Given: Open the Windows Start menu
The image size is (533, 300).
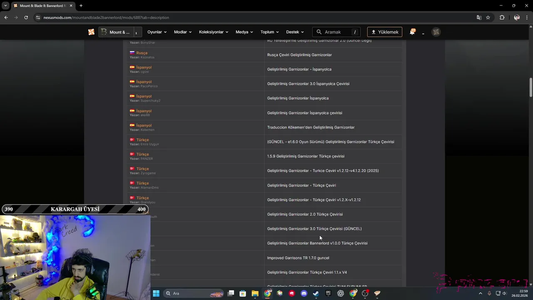Looking at the screenshot, I should pyautogui.click(x=156, y=293).
